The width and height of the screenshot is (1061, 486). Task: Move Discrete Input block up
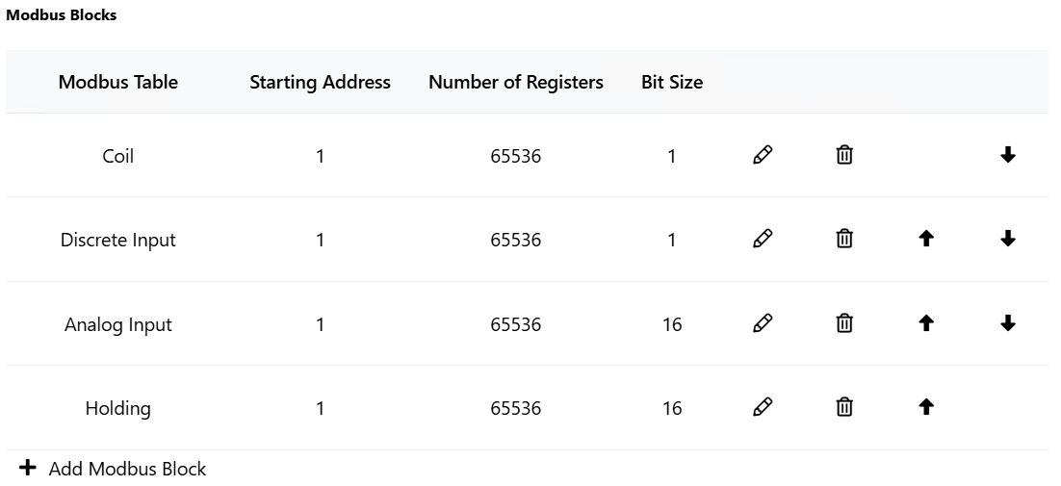coord(926,239)
